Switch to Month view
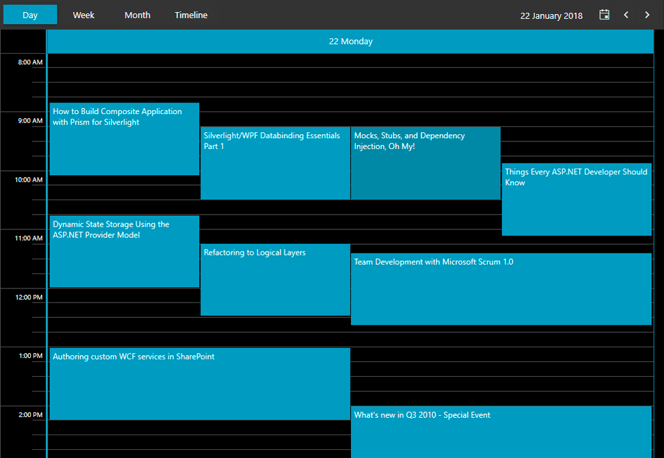This screenshot has height=458, width=664. (137, 15)
